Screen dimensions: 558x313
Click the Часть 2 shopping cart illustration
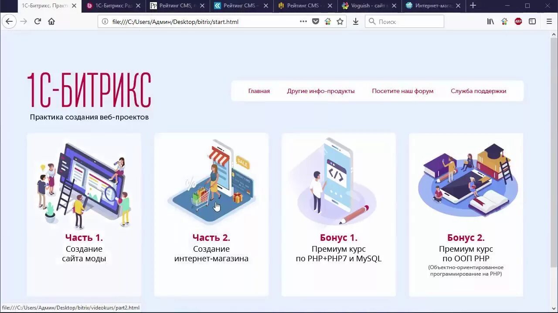(x=211, y=181)
